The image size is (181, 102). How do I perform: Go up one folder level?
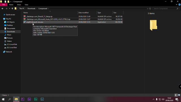[x=12, y=8]
